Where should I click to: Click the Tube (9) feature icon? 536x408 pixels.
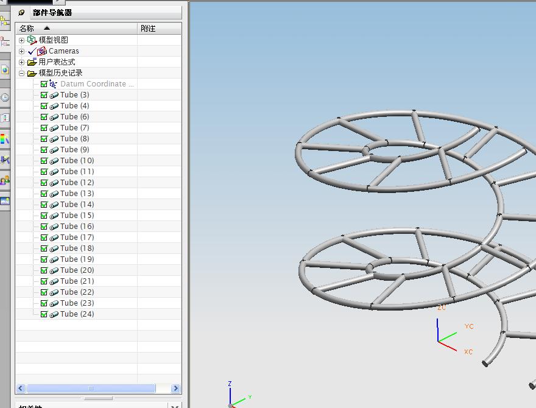54,150
